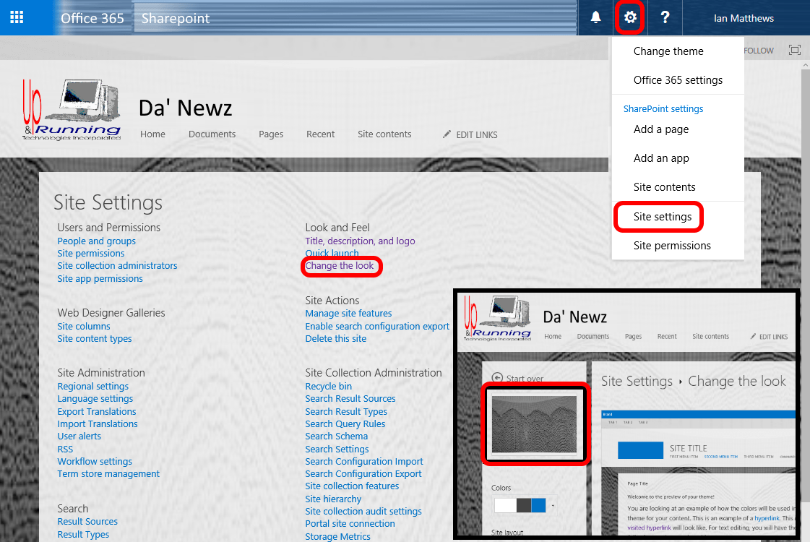The height and width of the screenshot is (542, 810).
Task: Enter focus mode using the expand icon
Action: (794, 50)
